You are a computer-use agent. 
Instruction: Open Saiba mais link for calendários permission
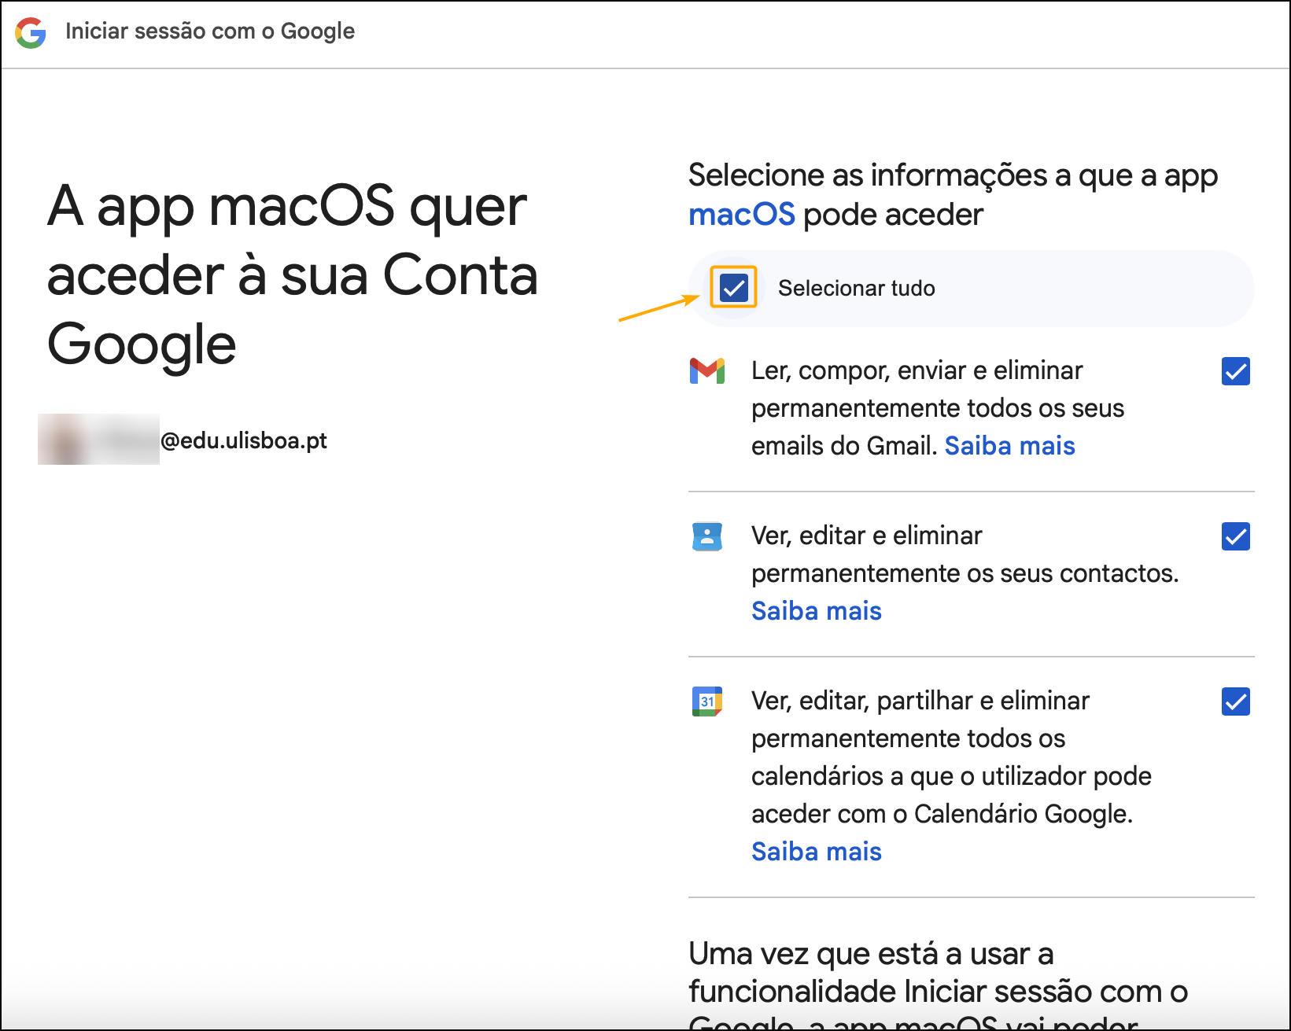817,852
